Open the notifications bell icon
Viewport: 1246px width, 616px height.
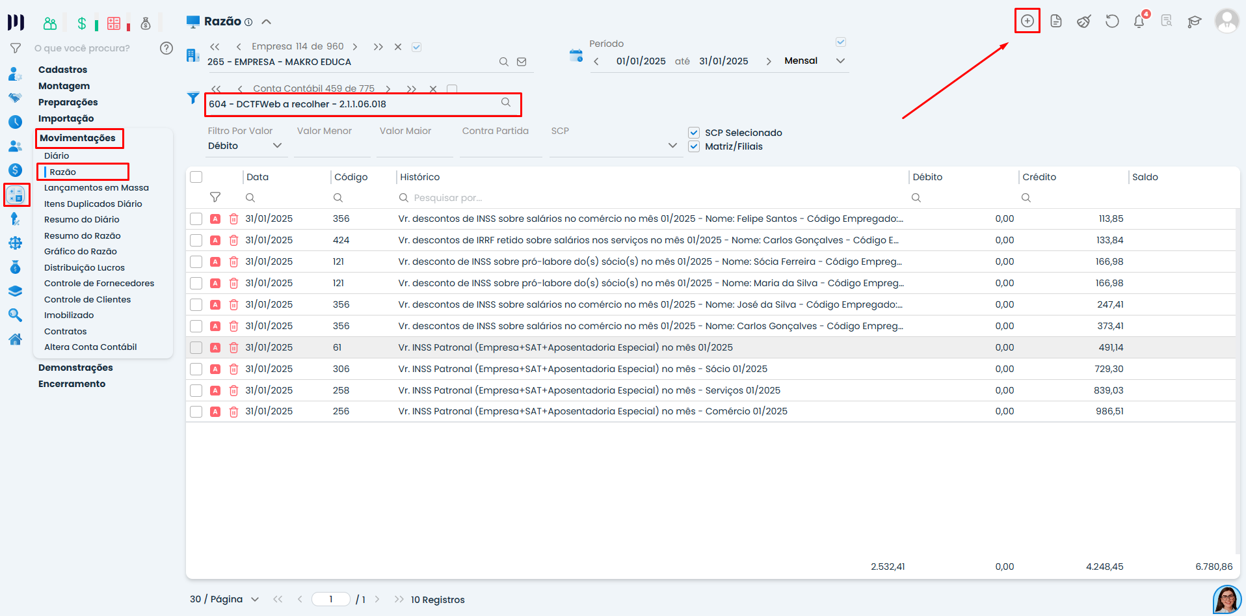pos(1139,21)
